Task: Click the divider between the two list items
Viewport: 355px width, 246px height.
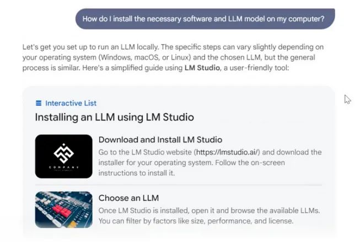Action: coord(179,185)
